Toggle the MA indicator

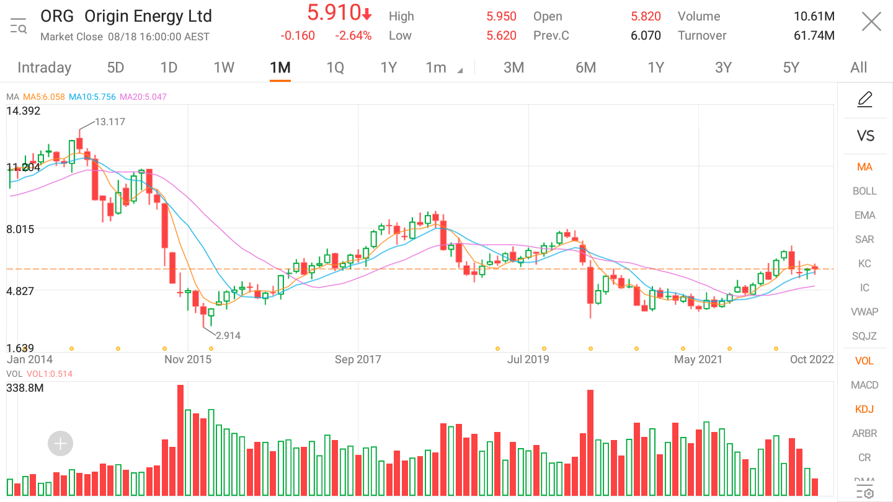[x=864, y=167]
